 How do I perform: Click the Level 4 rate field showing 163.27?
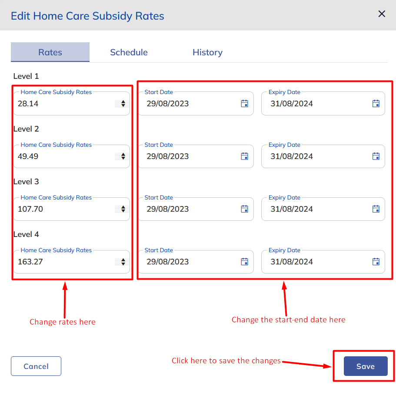(61, 262)
